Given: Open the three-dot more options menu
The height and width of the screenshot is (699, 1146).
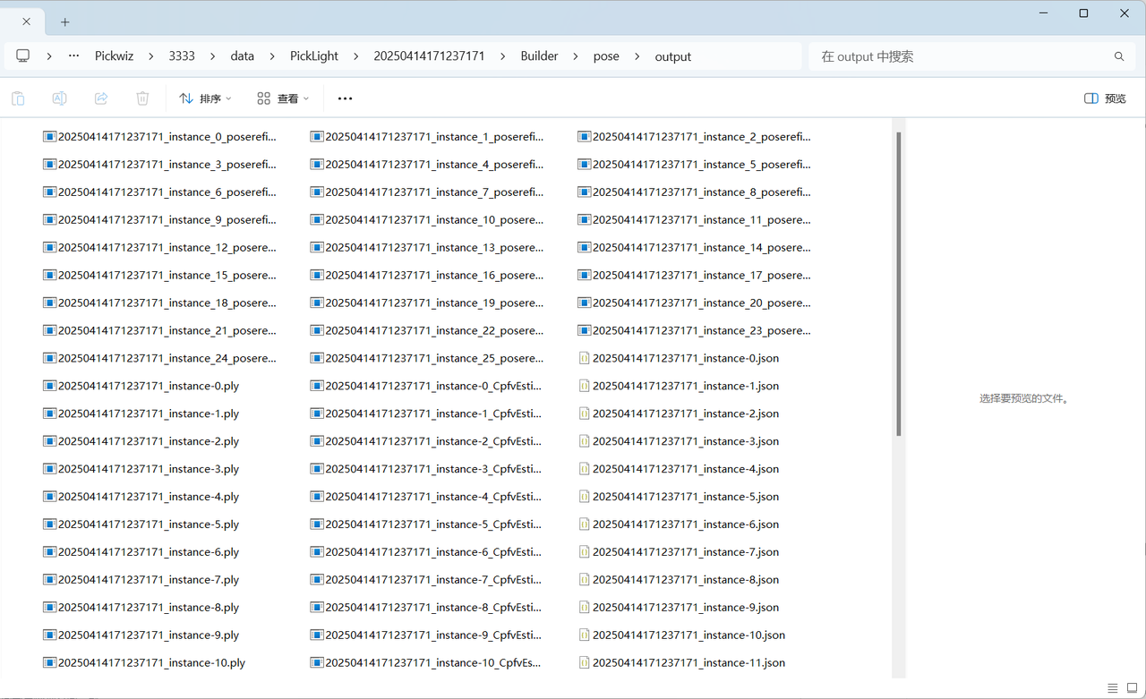Looking at the screenshot, I should (x=345, y=98).
